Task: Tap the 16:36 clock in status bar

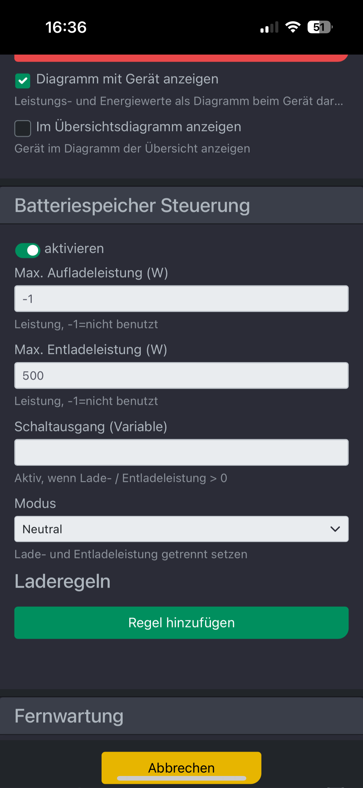Action: (66, 27)
